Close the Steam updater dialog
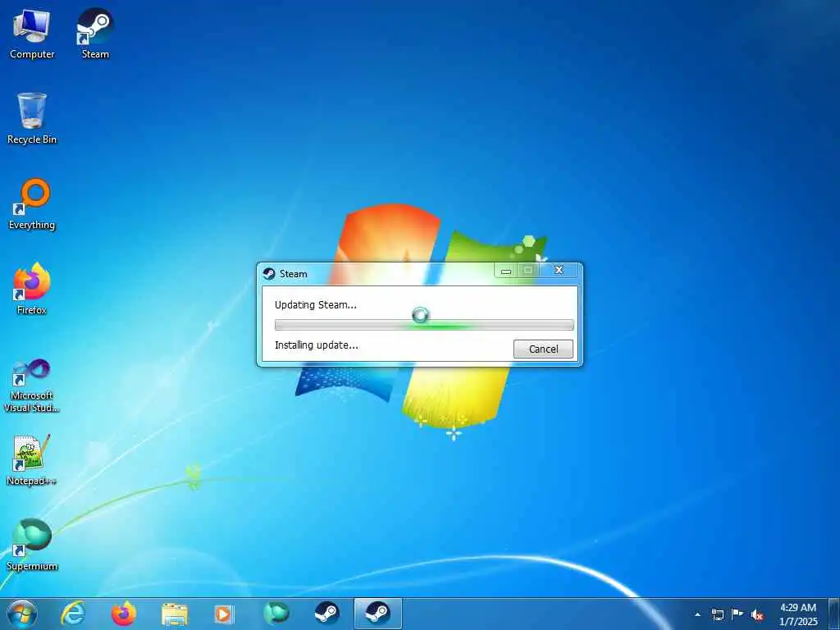 [x=559, y=270]
